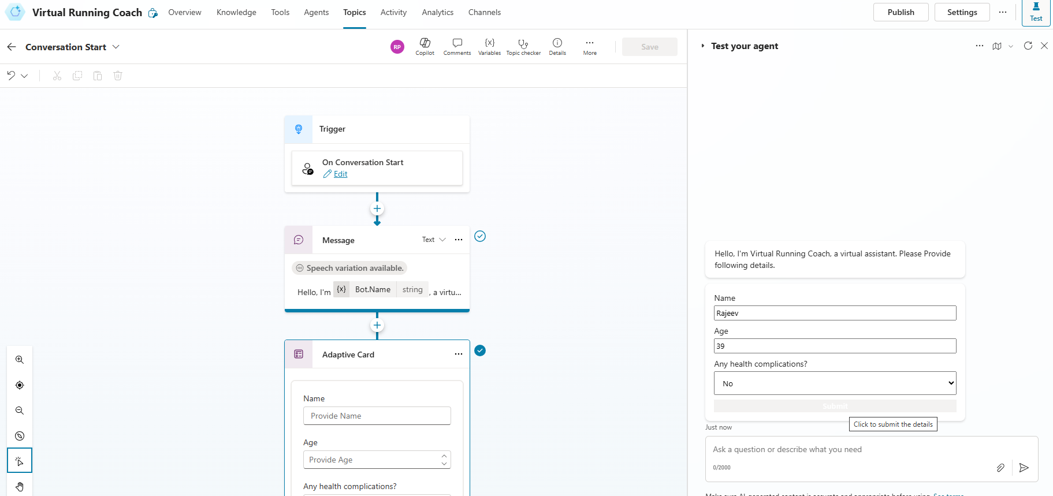Viewport: 1053px width, 496px height.
Task: Toggle the Message node checkmark
Action: [x=480, y=236]
